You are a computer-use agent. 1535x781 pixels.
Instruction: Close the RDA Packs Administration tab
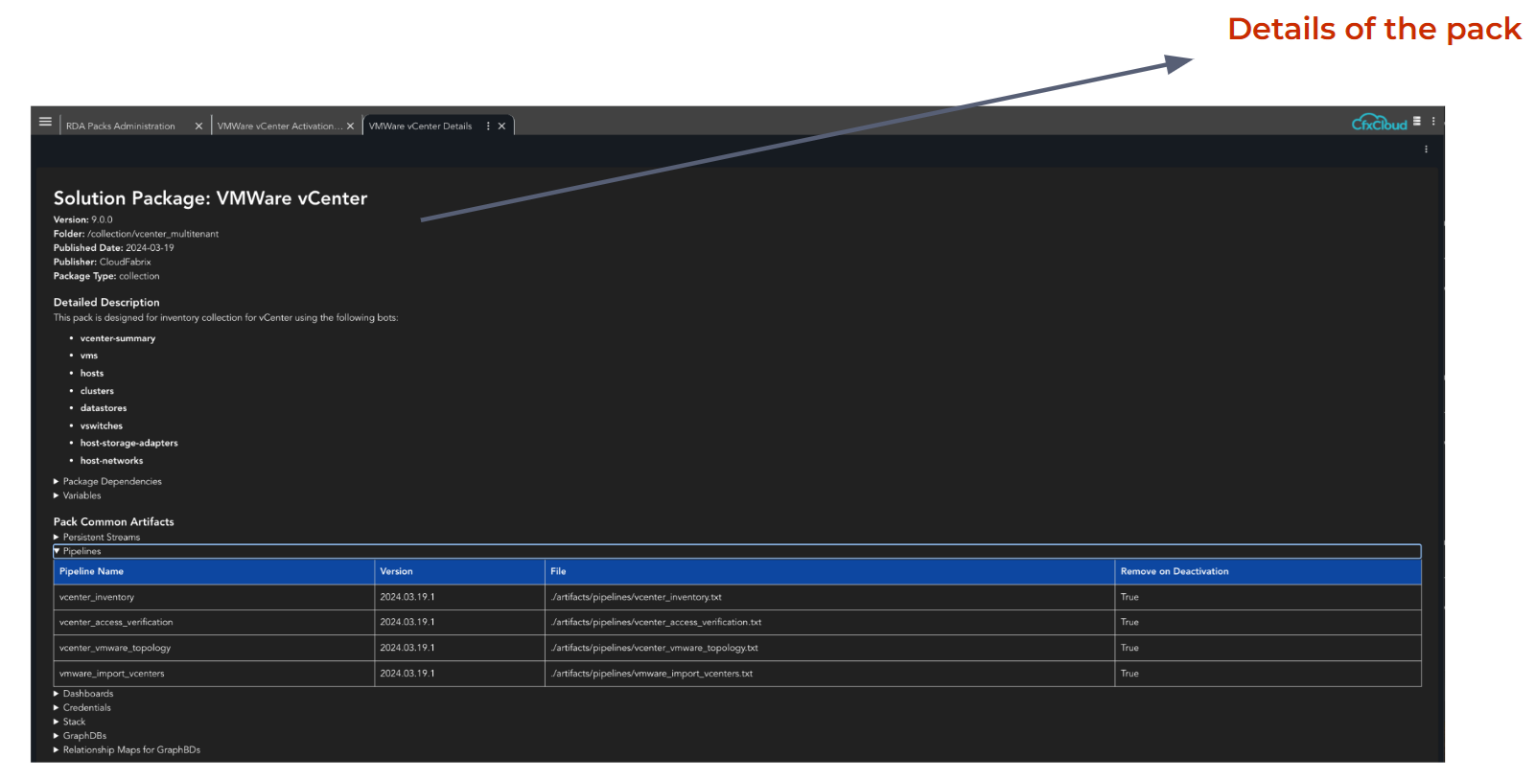click(198, 126)
